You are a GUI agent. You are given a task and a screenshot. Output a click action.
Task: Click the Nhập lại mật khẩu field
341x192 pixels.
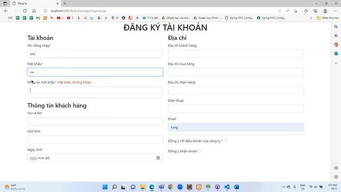pos(95,90)
